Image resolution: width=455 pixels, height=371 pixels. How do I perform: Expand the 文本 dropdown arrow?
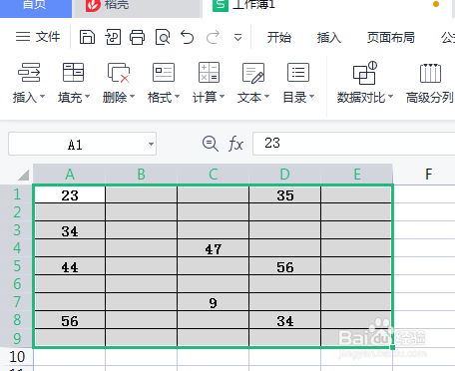267,97
